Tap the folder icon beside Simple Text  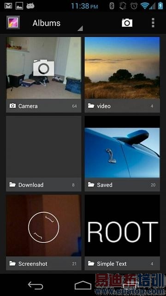click(91, 263)
